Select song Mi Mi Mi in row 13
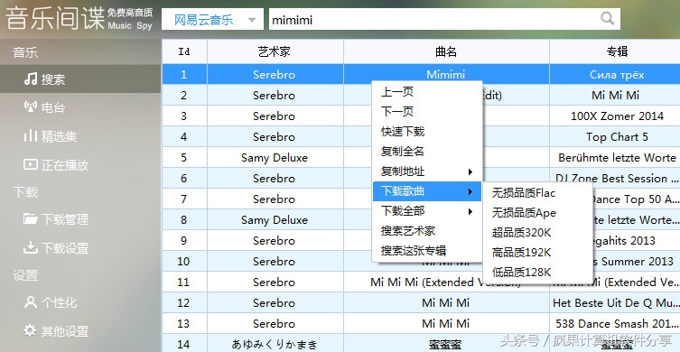The height and width of the screenshot is (352, 680). [446, 323]
